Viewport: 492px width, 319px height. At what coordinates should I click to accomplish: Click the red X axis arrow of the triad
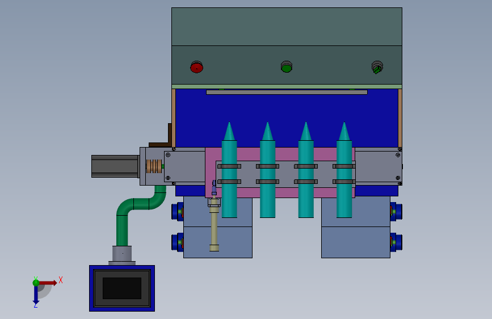[x=48, y=283]
